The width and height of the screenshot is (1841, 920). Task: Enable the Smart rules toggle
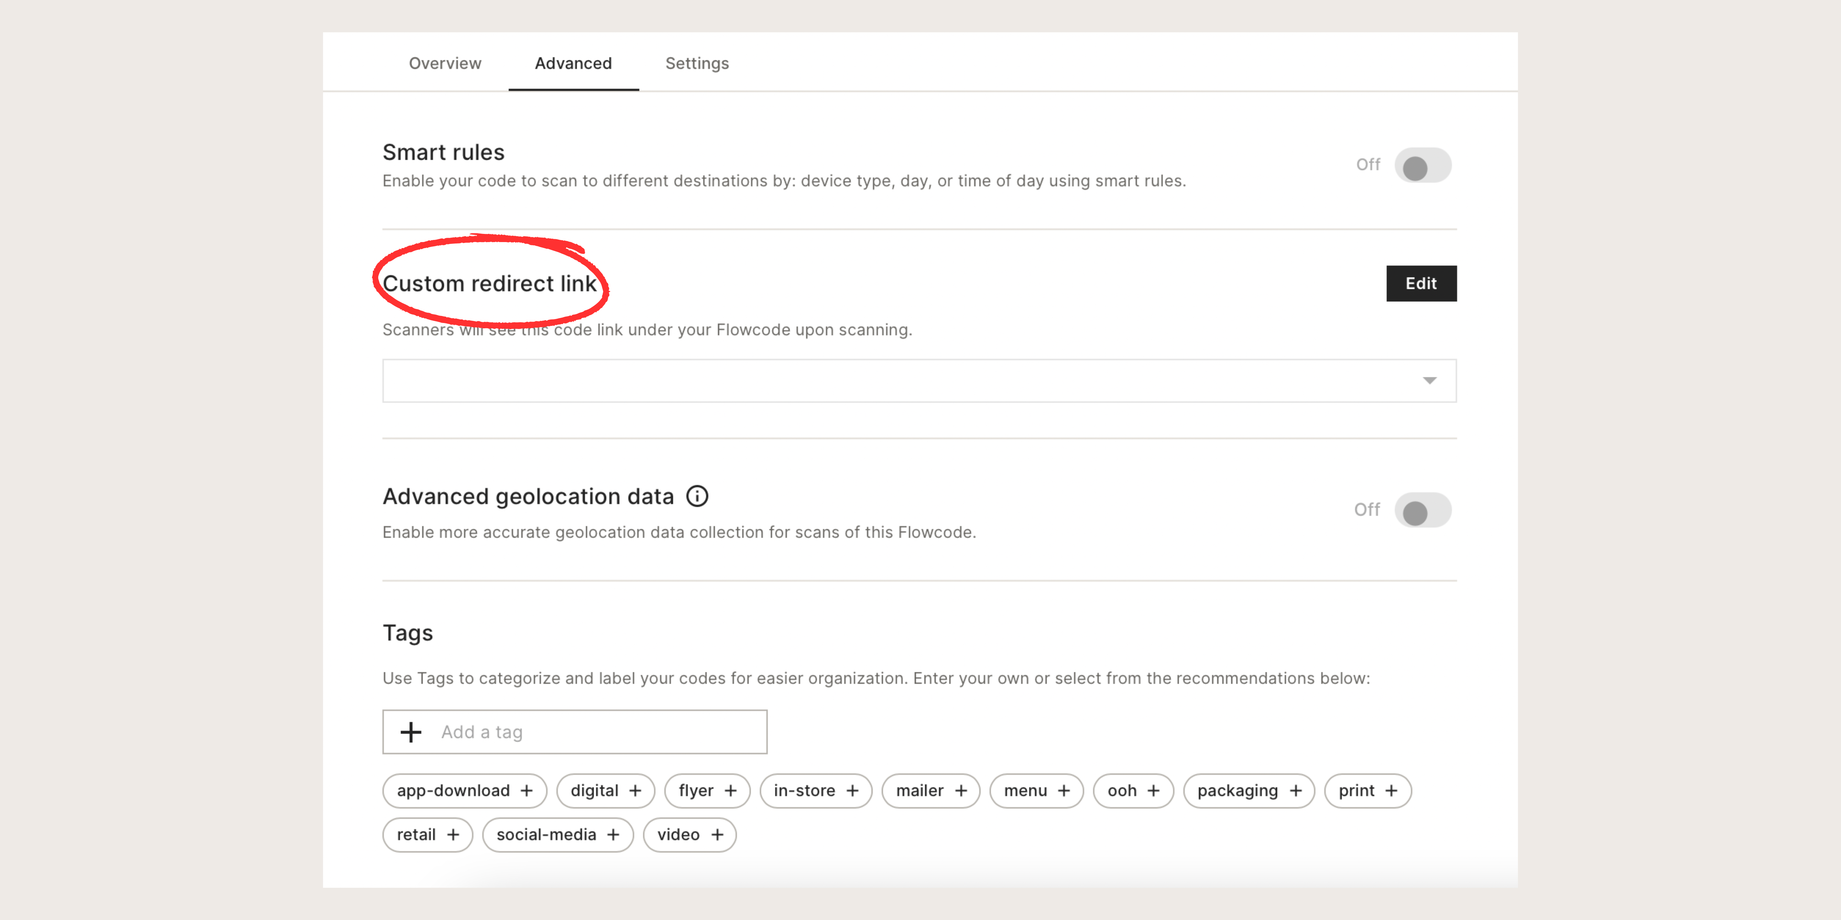(x=1422, y=166)
